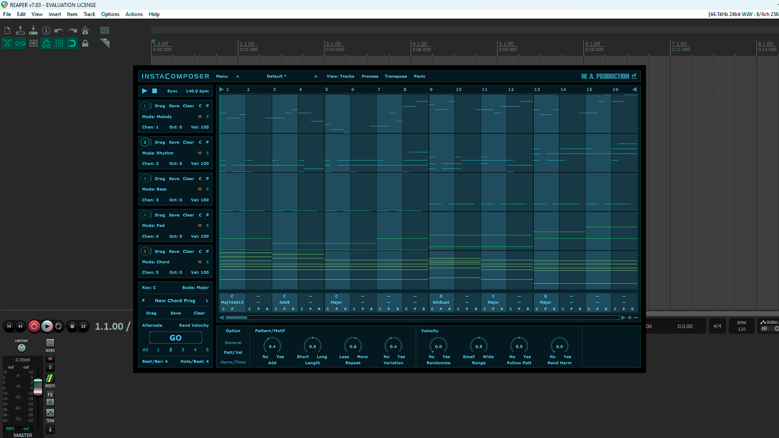Open InstaComposer Menu
Screen dimensions: 779x438
pos(222,76)
